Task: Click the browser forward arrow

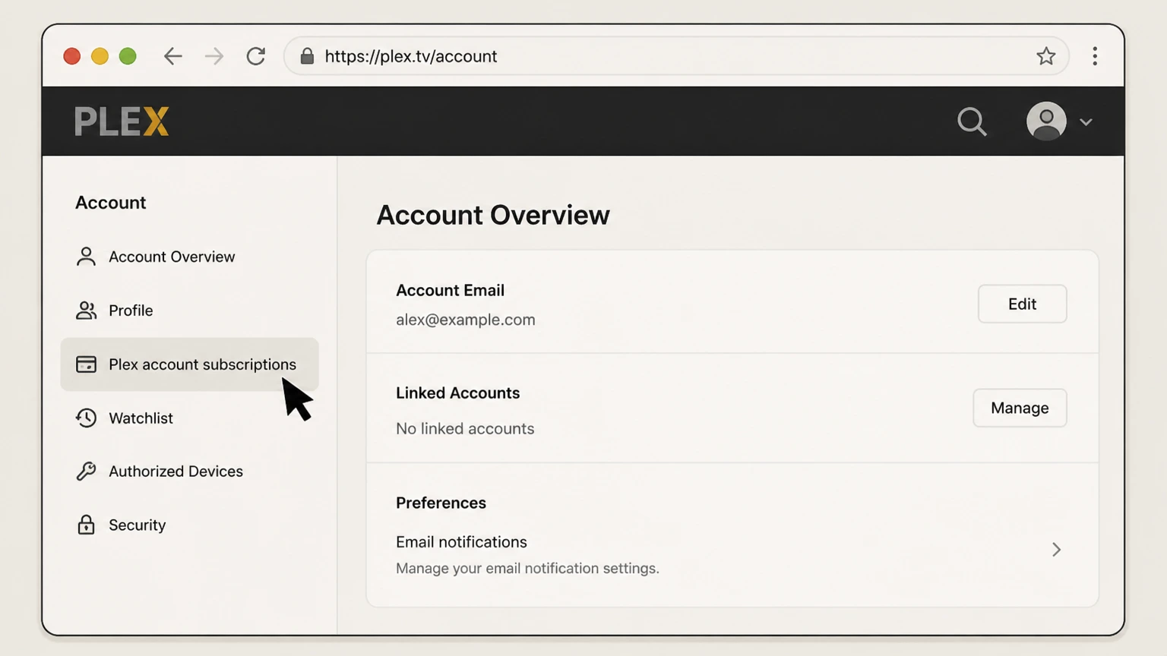Action: pos(214,56)
